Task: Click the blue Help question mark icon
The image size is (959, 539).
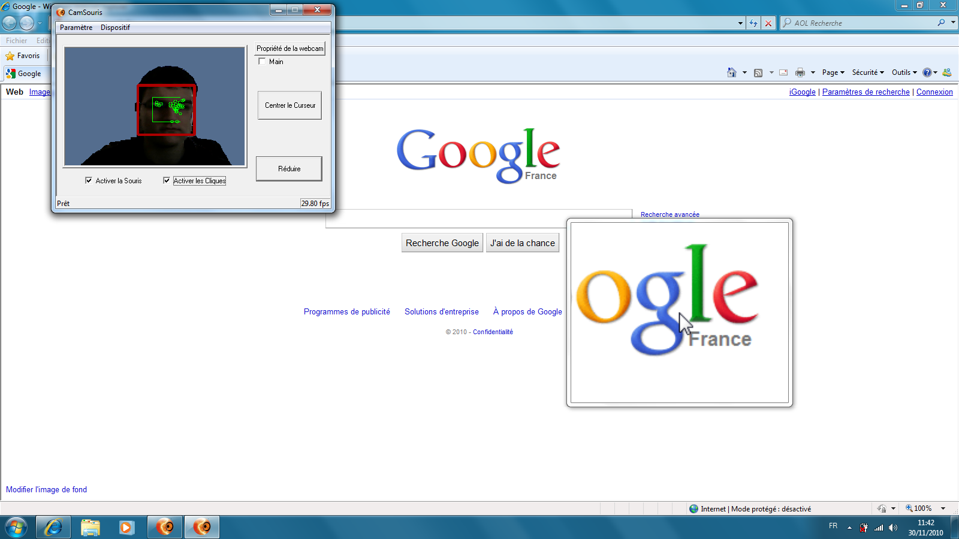Action: pos(927,72)
